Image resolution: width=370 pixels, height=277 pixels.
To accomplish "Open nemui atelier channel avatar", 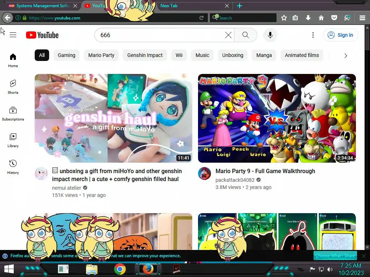I will (x=41, y=173).
